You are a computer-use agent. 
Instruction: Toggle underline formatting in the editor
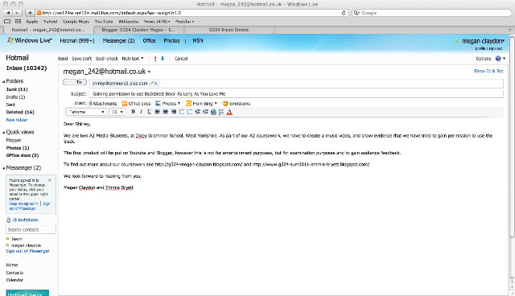pyautogui.click(x=149, y=112)
